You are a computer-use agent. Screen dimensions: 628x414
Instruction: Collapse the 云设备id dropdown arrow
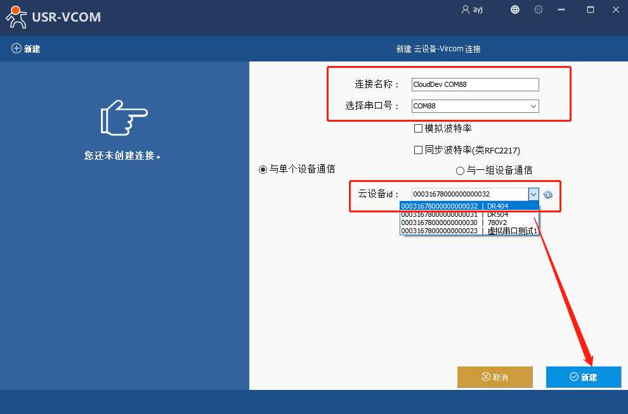click(x=533, y=194)
